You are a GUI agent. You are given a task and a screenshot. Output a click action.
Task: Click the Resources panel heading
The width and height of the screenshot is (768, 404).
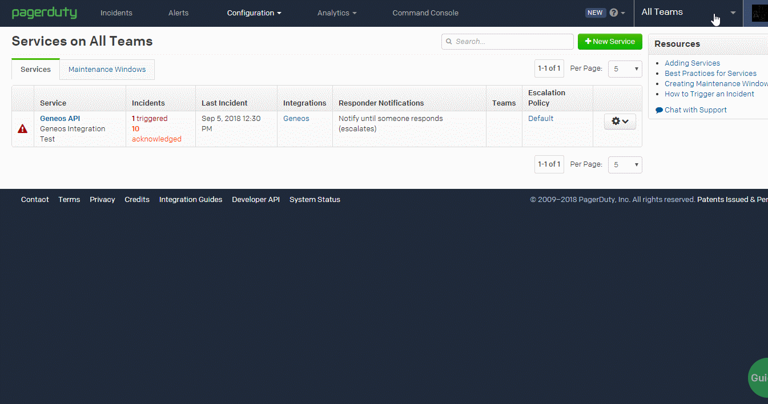[677, 44]
